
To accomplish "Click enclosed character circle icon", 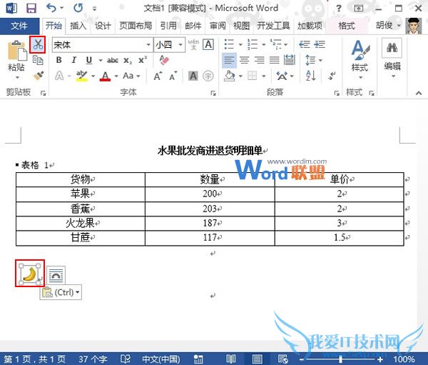I will tap(208, 76).
